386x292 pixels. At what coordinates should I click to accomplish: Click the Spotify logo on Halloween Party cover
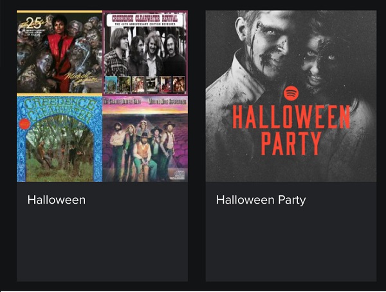tap(291, 93)
